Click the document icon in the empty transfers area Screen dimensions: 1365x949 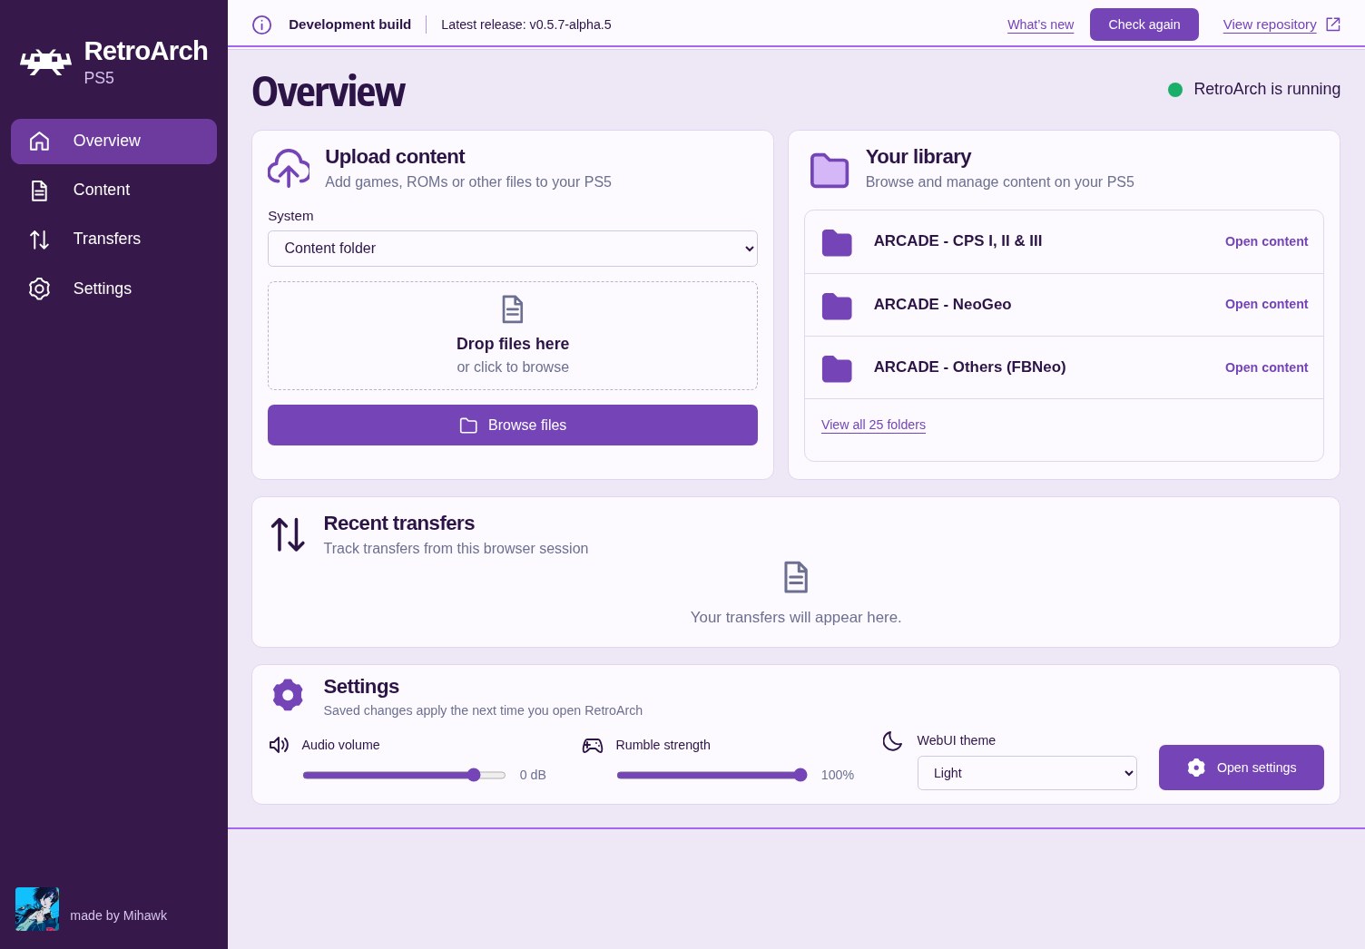pyautogui.click(x=796, y=577)
